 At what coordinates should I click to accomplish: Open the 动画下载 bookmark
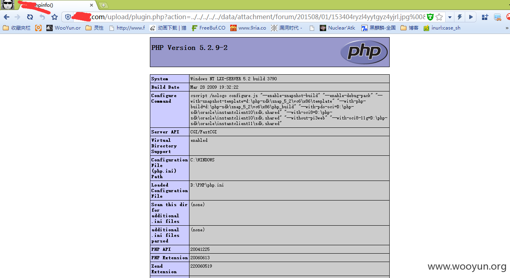click(168, 28)
